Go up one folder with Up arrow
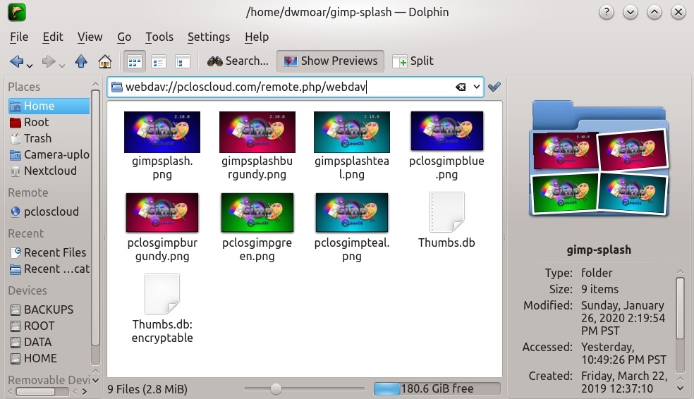Viewport: 694px width, 399px height. click(81, 61)
